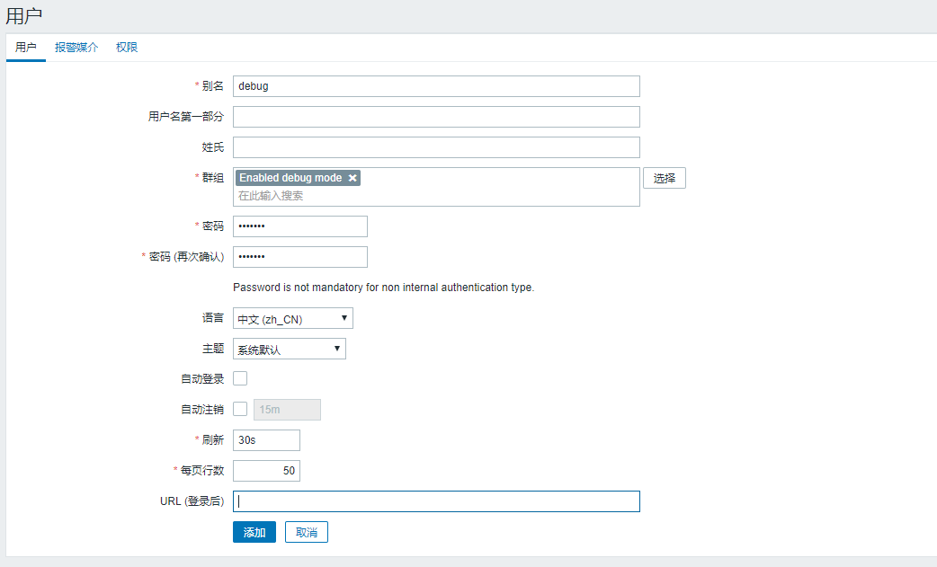Viewport: 937px width, 567px height.
Task: Select the 用户 tab
Action: 25,47
